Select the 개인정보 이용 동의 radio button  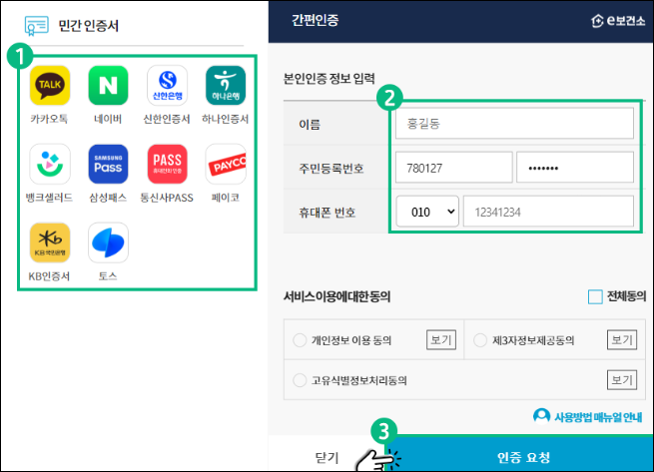pyautogui.click(x=300, y=340)
